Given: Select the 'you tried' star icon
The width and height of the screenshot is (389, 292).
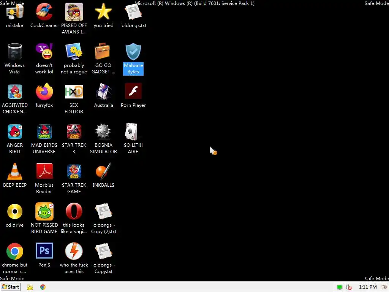Looking at the screenshot, I should 103,12.
